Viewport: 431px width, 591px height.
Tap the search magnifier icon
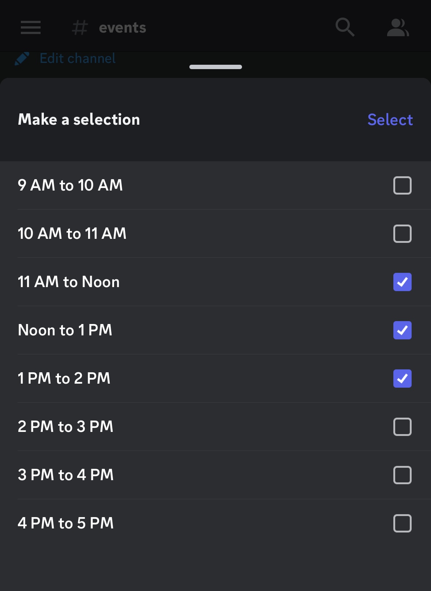[345, 27]
